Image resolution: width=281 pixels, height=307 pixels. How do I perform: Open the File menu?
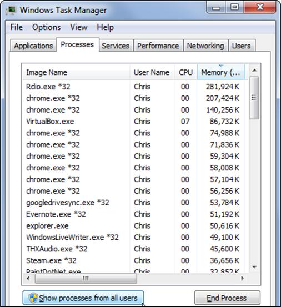(x=17, y=27)
